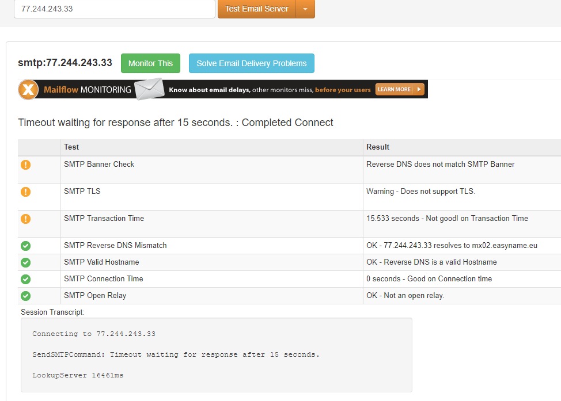The height and width of the screenshot is (401, 561).
Task: Select the SMTP TLS test name
Action: coord(82,191)
